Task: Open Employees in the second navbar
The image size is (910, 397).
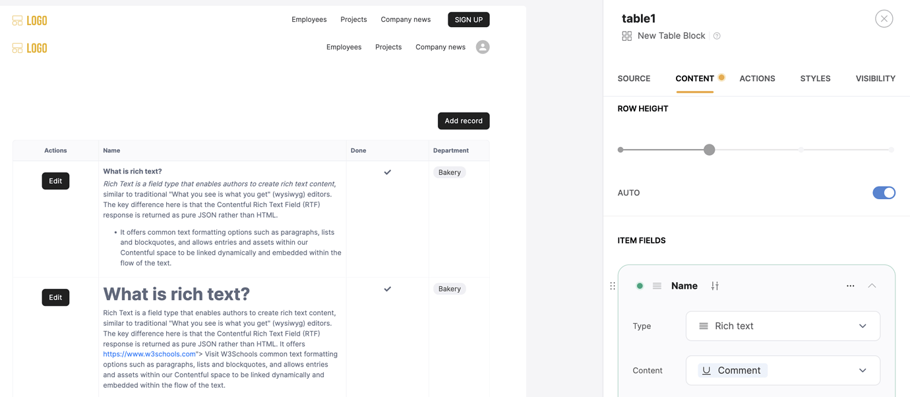Action: 344,47
